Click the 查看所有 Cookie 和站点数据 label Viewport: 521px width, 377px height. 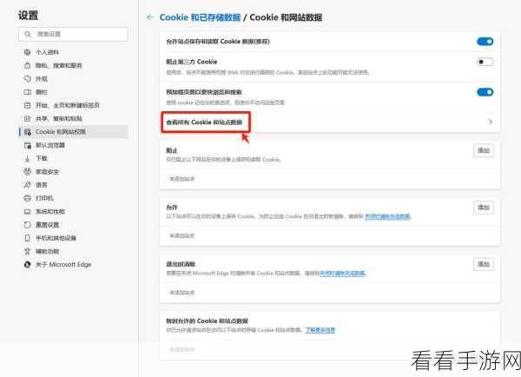(x=204, y=122)
